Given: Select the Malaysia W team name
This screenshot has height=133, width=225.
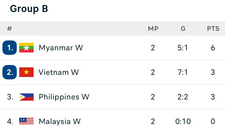Looking at the screenshot, I should 60,121.
